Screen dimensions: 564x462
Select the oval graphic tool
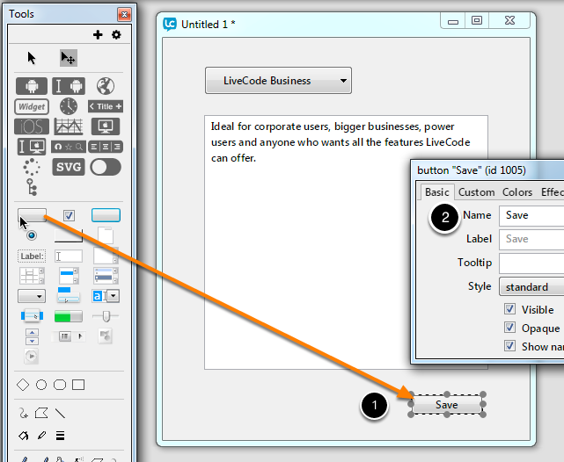pyautogui.click(x=41, y=385)
